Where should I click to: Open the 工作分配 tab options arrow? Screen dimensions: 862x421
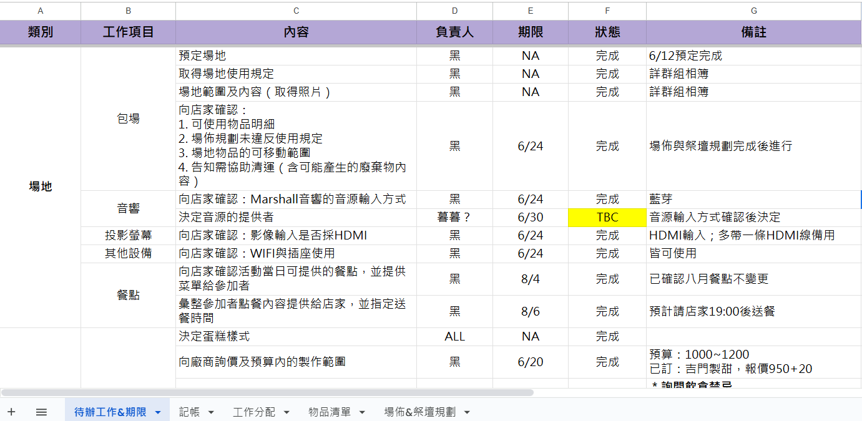(287, 412)
